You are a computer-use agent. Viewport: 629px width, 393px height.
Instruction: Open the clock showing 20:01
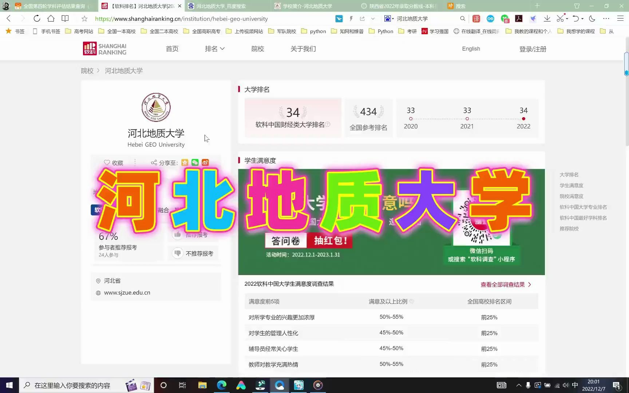[x=593, y=385]
